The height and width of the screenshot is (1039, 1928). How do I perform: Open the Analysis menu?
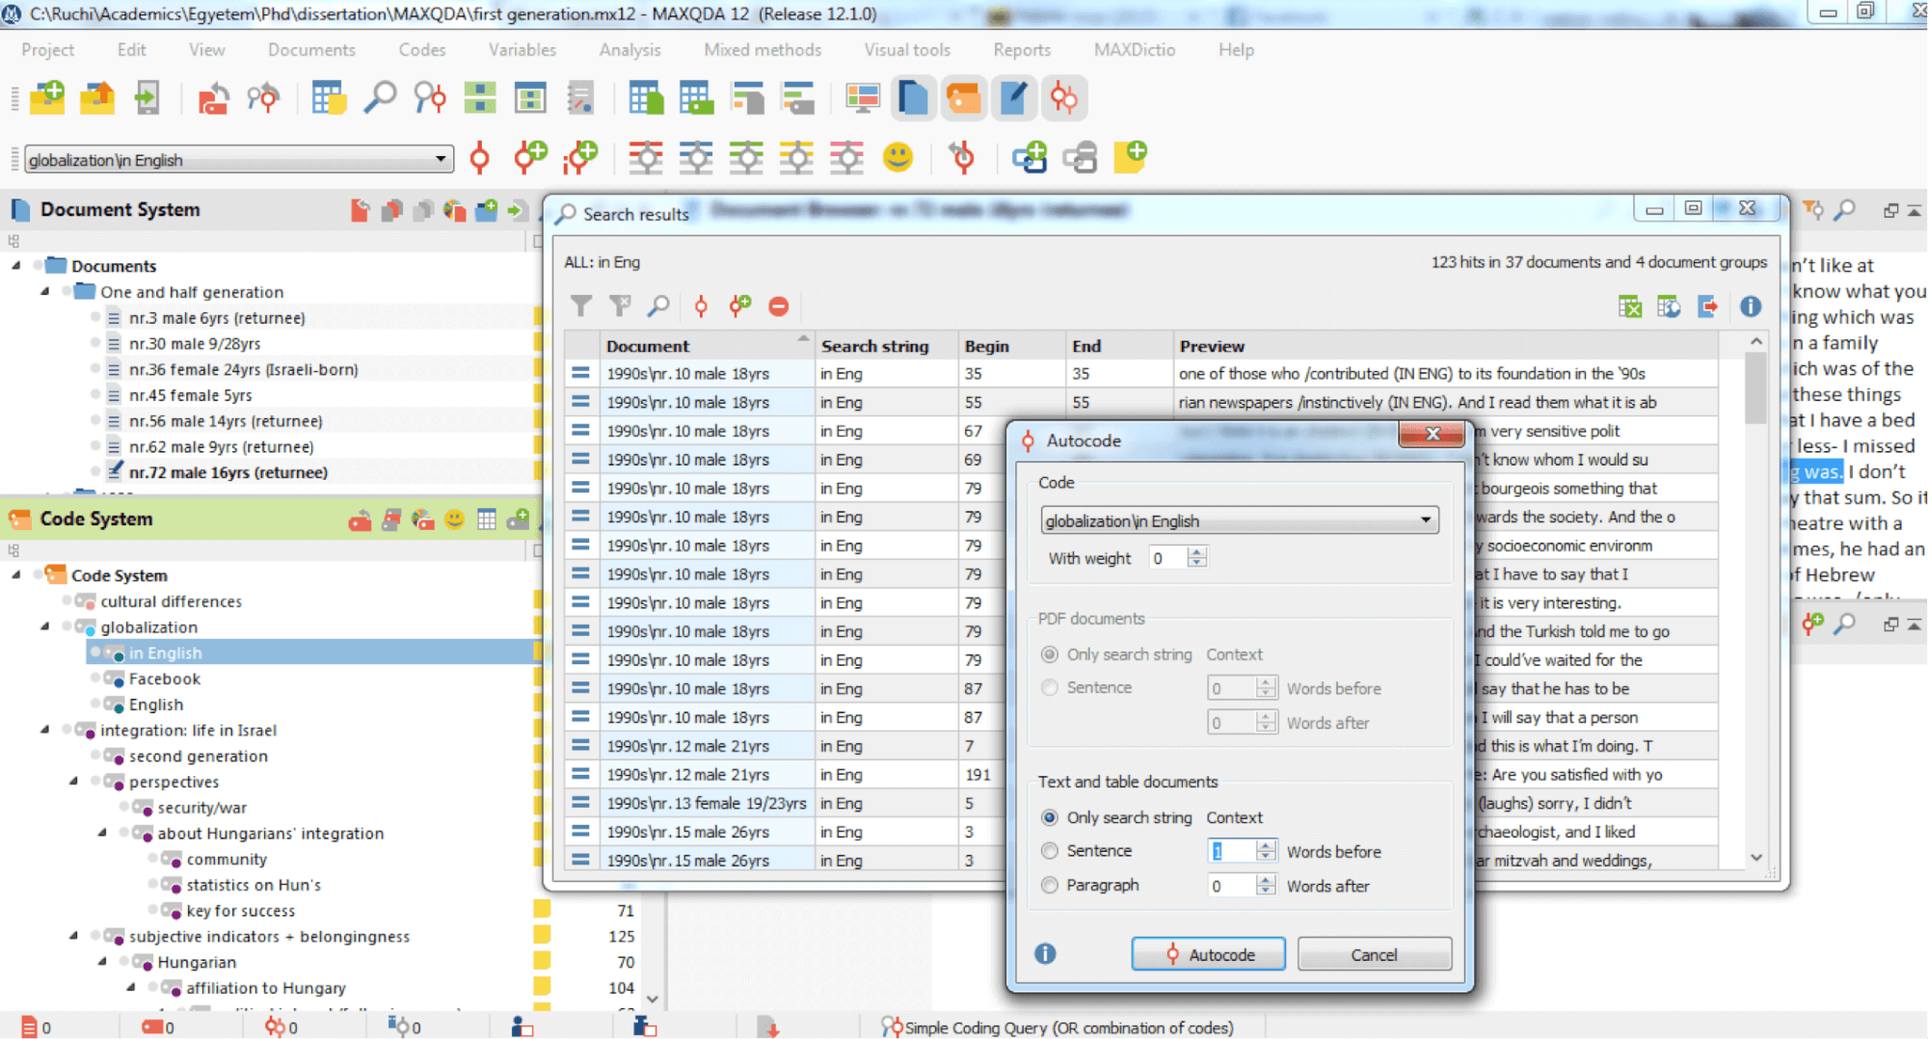[629, 50]
